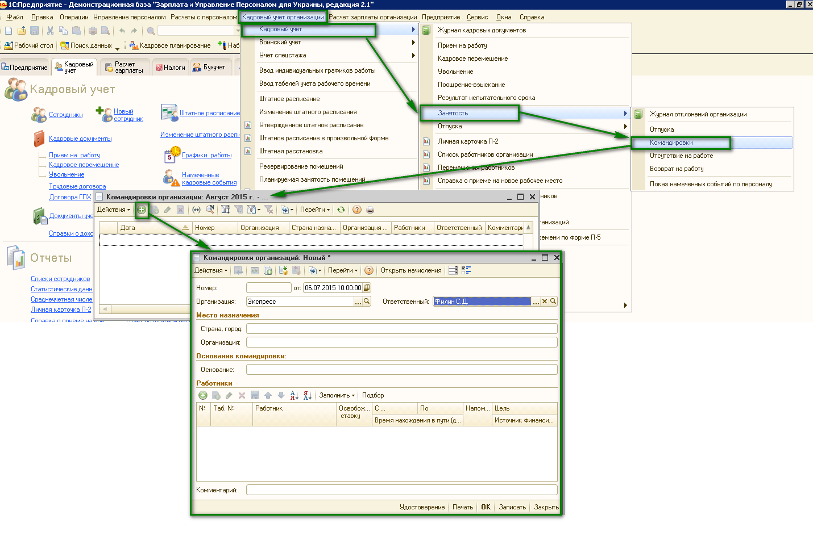Select Командировки menu item

[712, 143]
